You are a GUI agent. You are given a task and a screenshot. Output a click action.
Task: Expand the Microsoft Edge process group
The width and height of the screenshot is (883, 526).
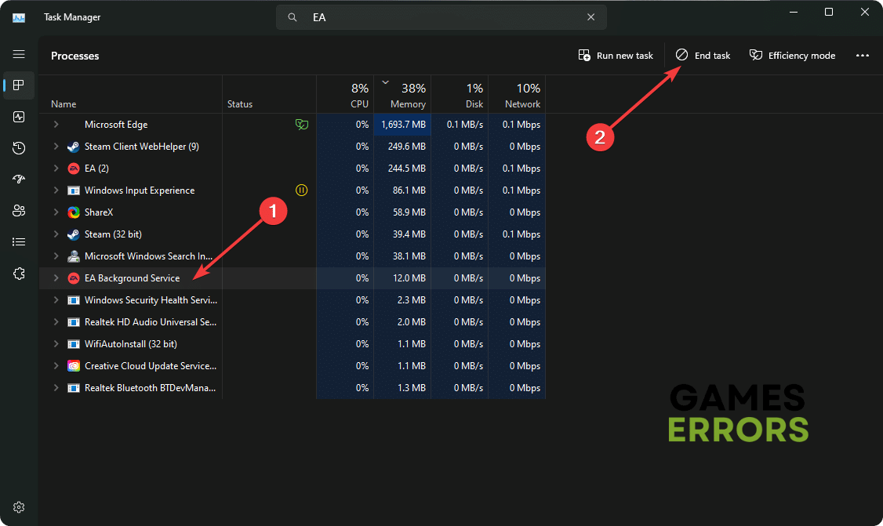56,125
